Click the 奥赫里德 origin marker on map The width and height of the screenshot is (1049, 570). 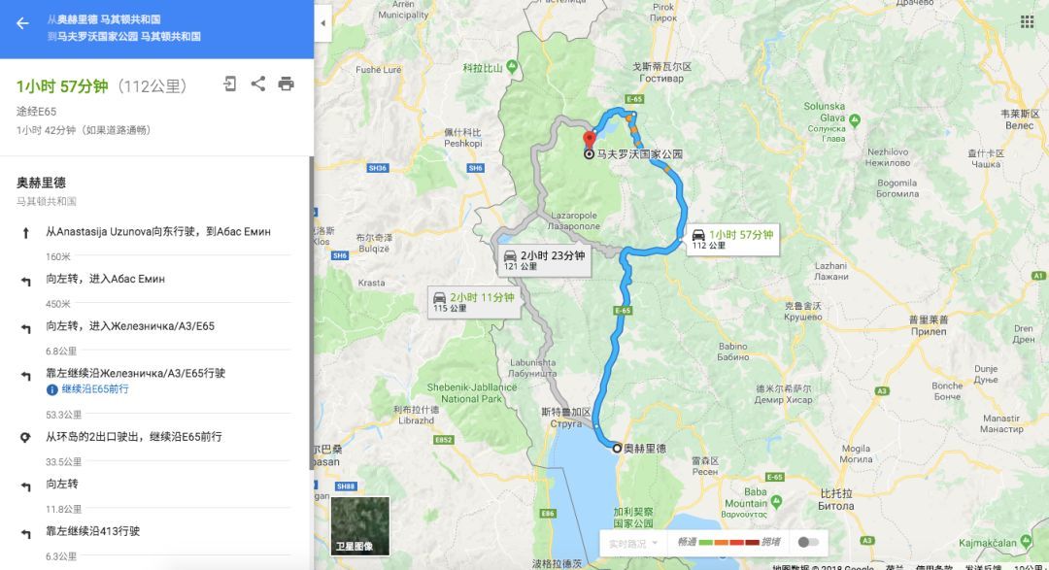(x=617, y=449)
